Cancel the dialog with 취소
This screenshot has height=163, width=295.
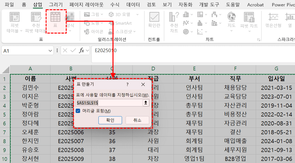coord(137,120)
